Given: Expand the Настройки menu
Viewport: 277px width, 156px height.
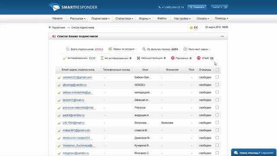Looking at the screenshot, I should point(182,18).
